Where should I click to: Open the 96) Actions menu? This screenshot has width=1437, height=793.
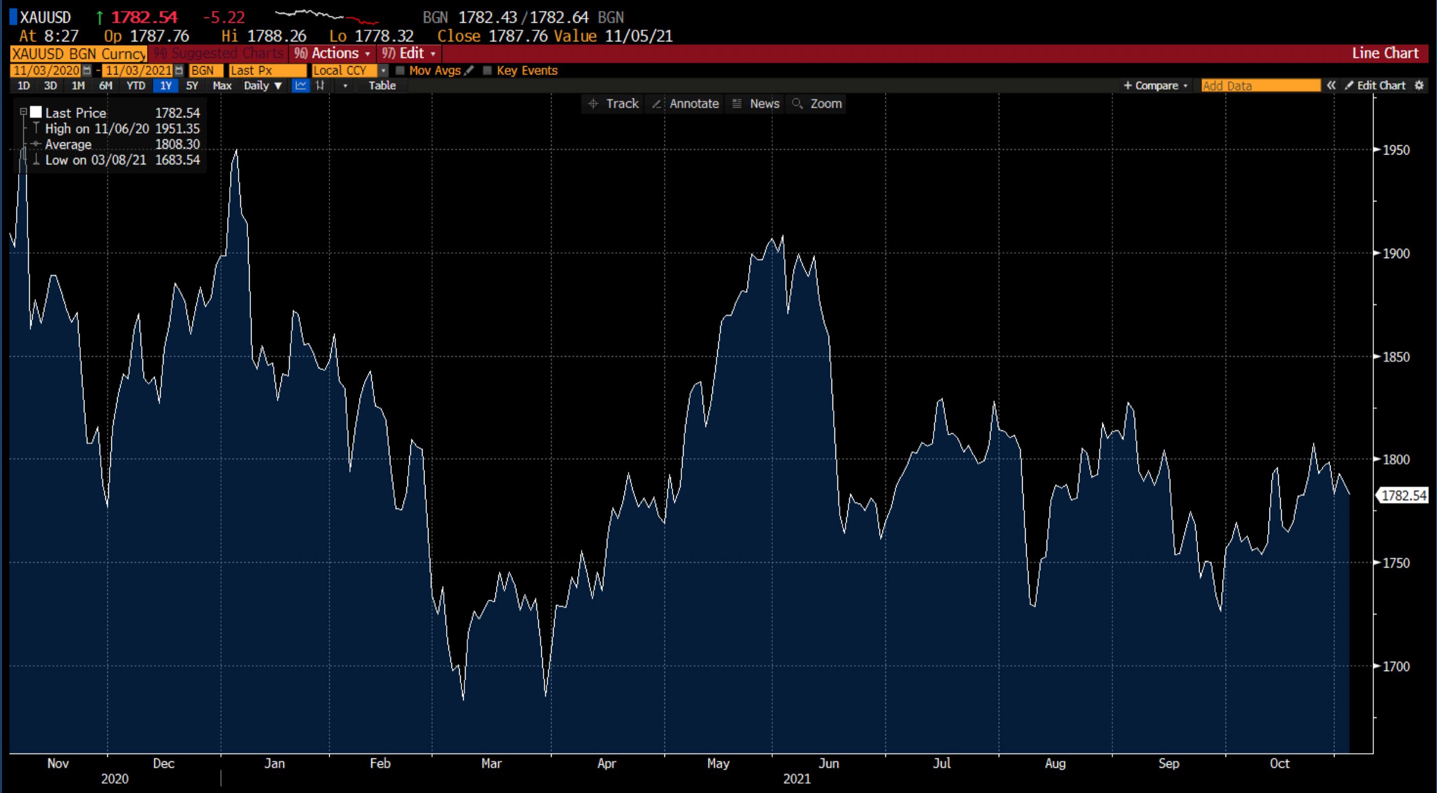(x=332, y=54)
